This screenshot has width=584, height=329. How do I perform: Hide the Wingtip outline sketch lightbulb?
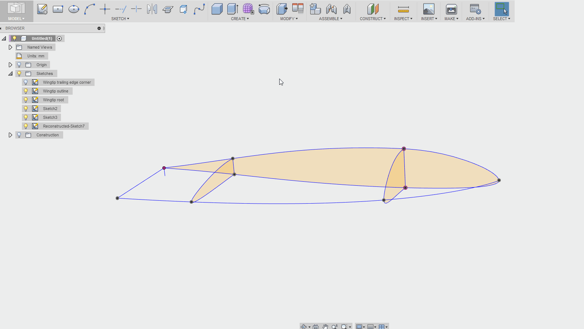pyautogui.click(x=26, y=91)
